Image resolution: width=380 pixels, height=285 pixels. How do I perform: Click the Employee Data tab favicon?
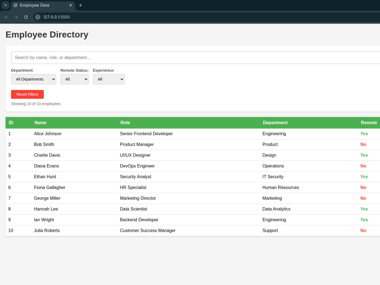[x=15, y=5]
